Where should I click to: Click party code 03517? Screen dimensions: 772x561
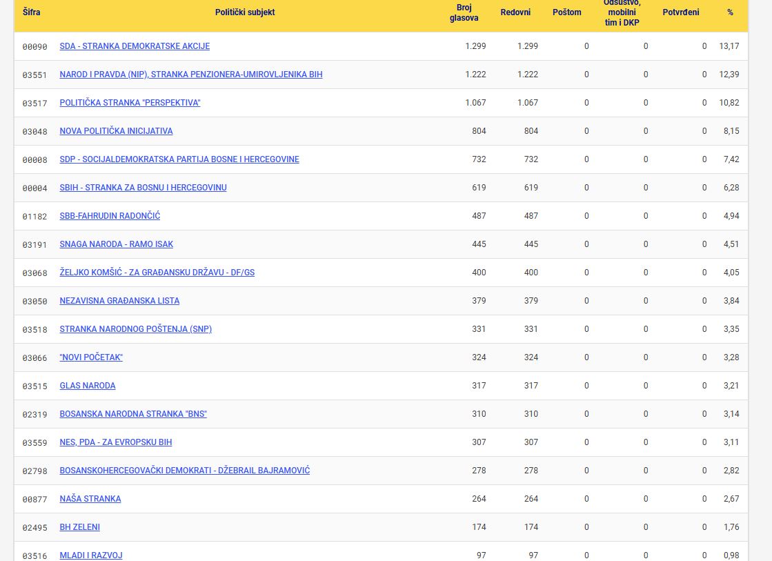[x=35, y=104]
